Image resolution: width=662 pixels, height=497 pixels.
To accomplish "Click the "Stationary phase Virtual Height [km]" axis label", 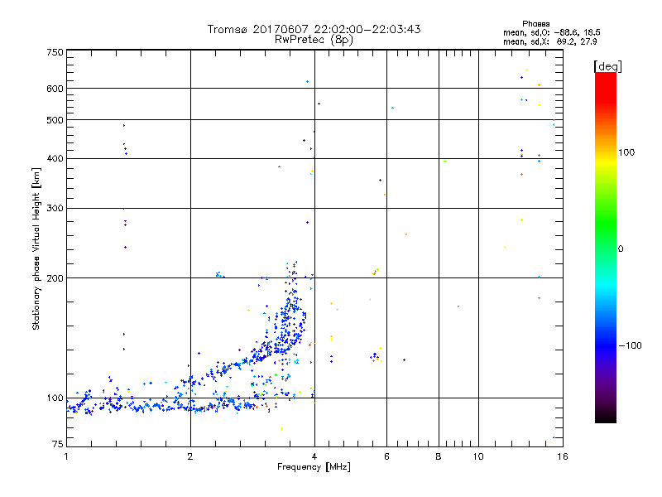I will (36, 249).
